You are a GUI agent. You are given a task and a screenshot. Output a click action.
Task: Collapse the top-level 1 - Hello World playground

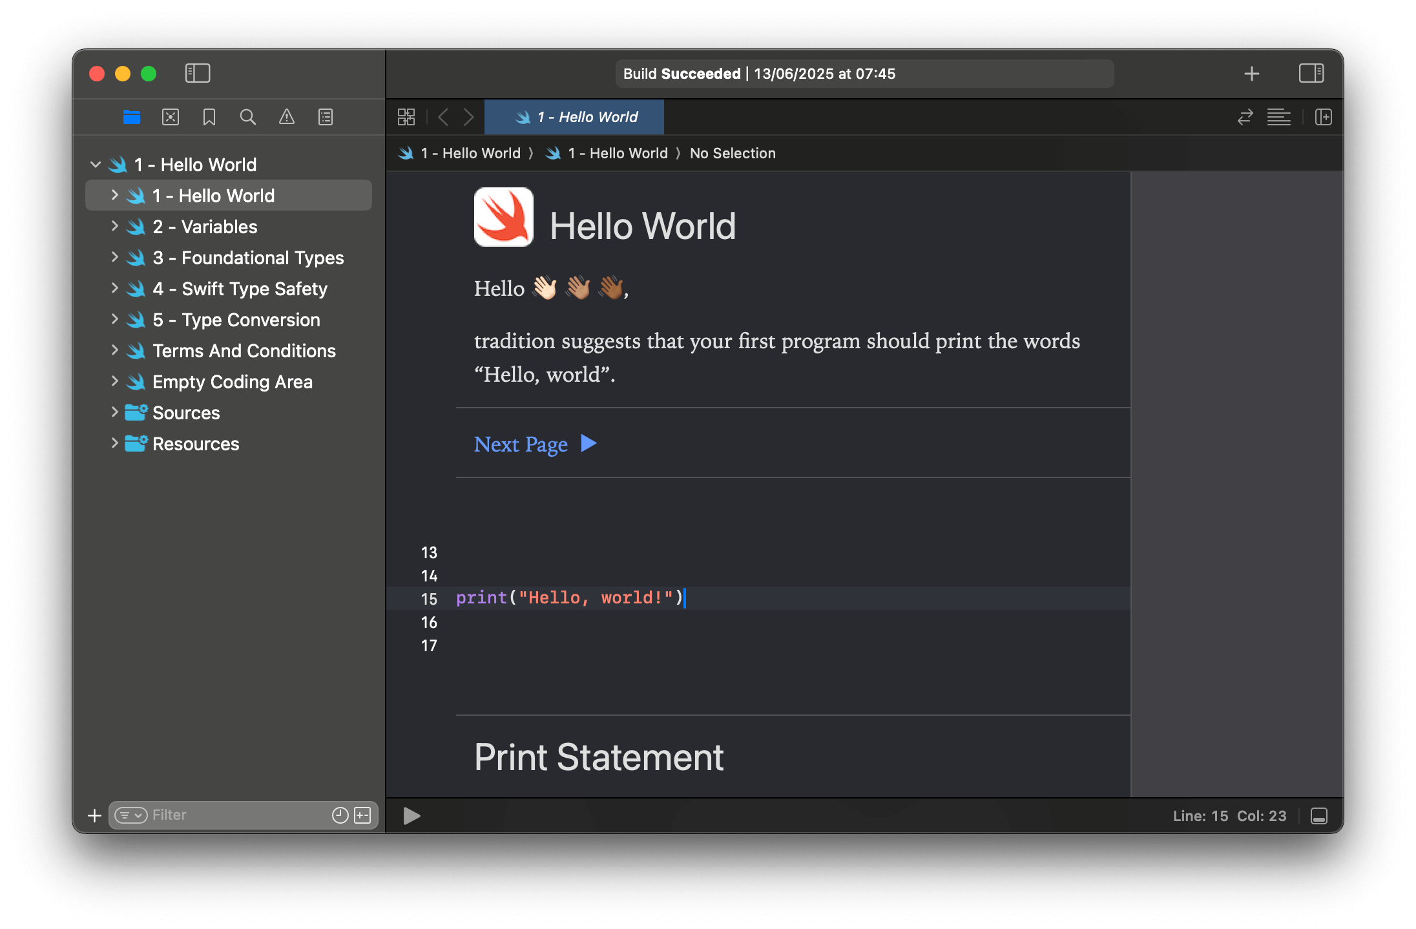tap(96, 164)
